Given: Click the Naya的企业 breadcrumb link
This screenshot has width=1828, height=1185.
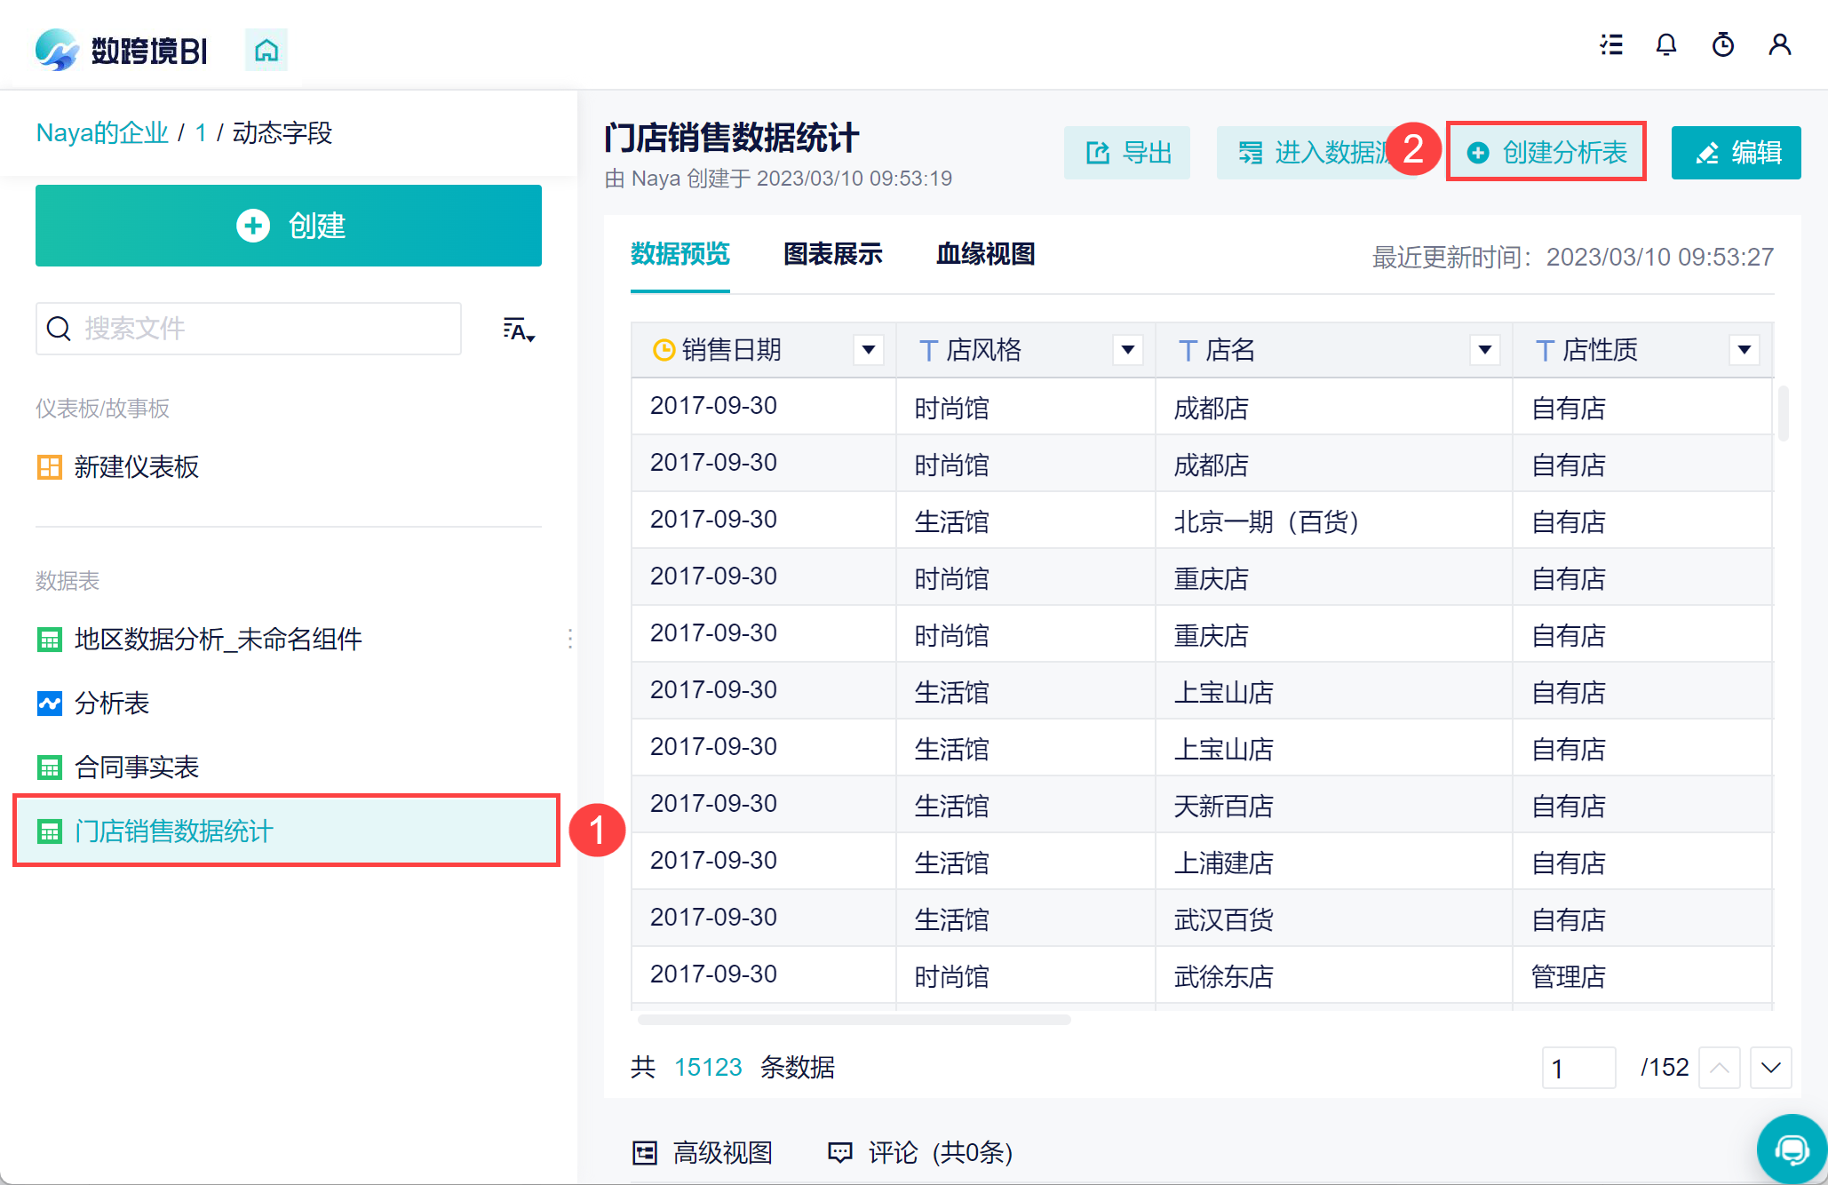Looking at the screenshot, I should [102, 133].
